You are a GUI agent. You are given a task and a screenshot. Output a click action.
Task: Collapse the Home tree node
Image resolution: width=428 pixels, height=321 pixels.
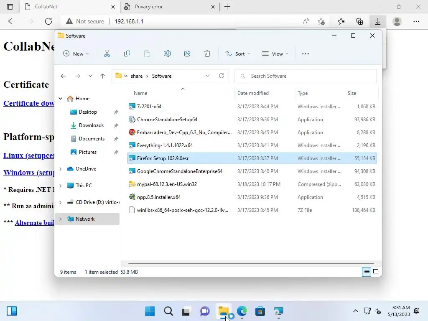pyautogui.click(x=61, y=99)
